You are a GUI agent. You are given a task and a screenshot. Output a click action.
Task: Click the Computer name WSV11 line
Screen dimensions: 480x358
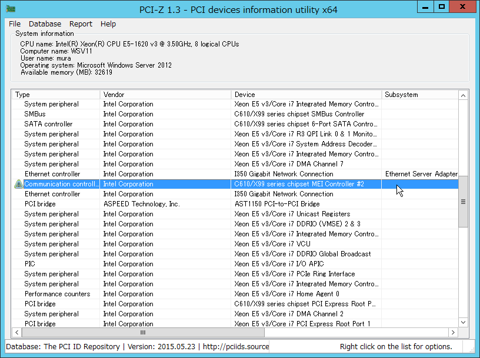[56, 51]
